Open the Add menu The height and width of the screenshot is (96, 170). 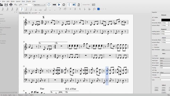(x=8, y=1)
